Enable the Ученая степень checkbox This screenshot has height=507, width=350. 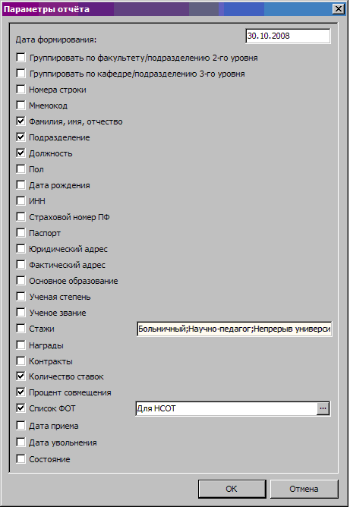coord(20,297)
